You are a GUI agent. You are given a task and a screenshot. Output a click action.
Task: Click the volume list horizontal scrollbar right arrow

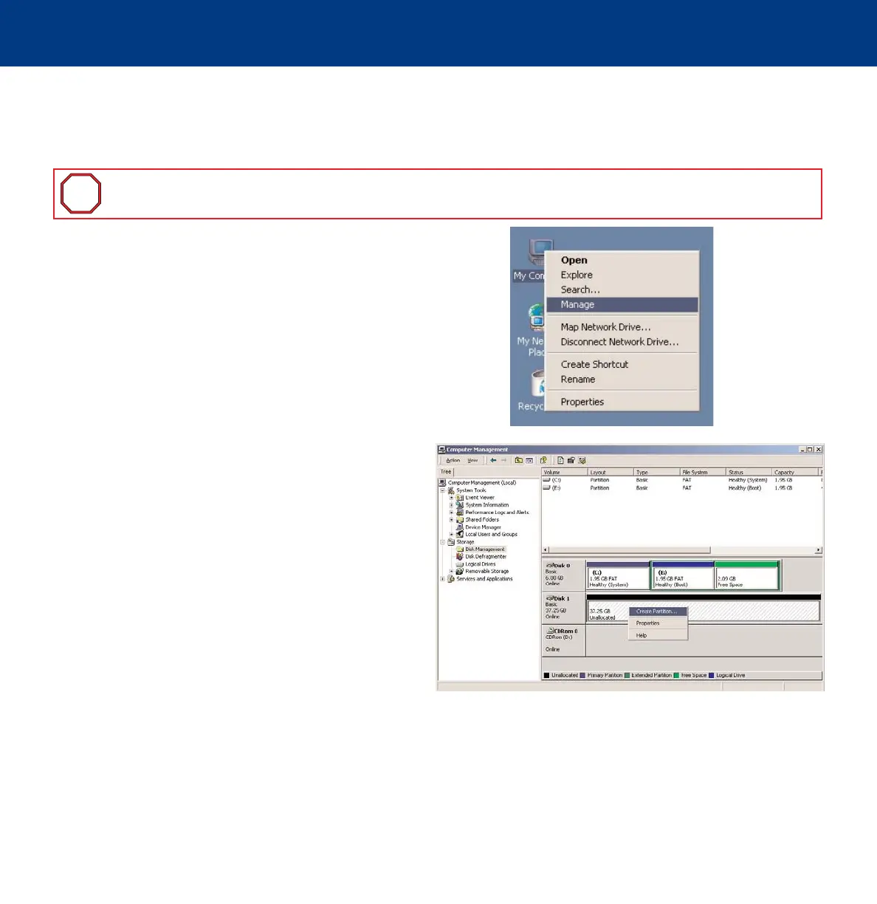click(818, 550)
